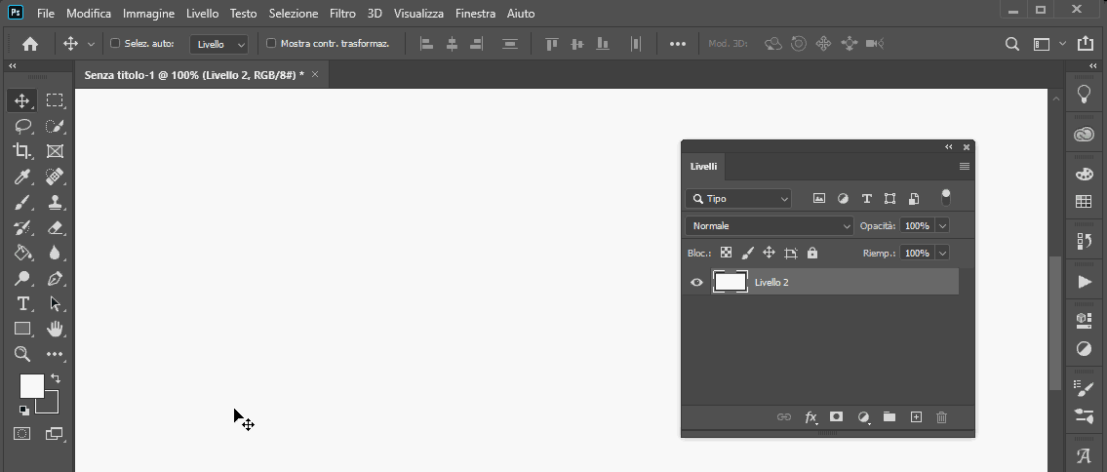Enable the Selez. auto checkbox
Screen dimensions: 1107x472
tap(115, 44)
